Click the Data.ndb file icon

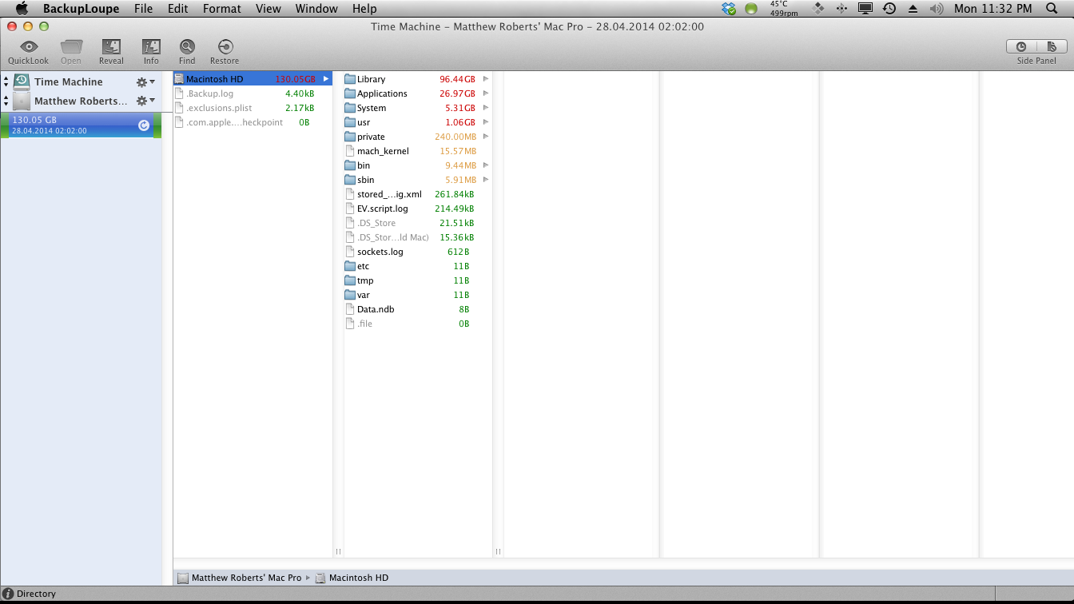pos(350,309)
